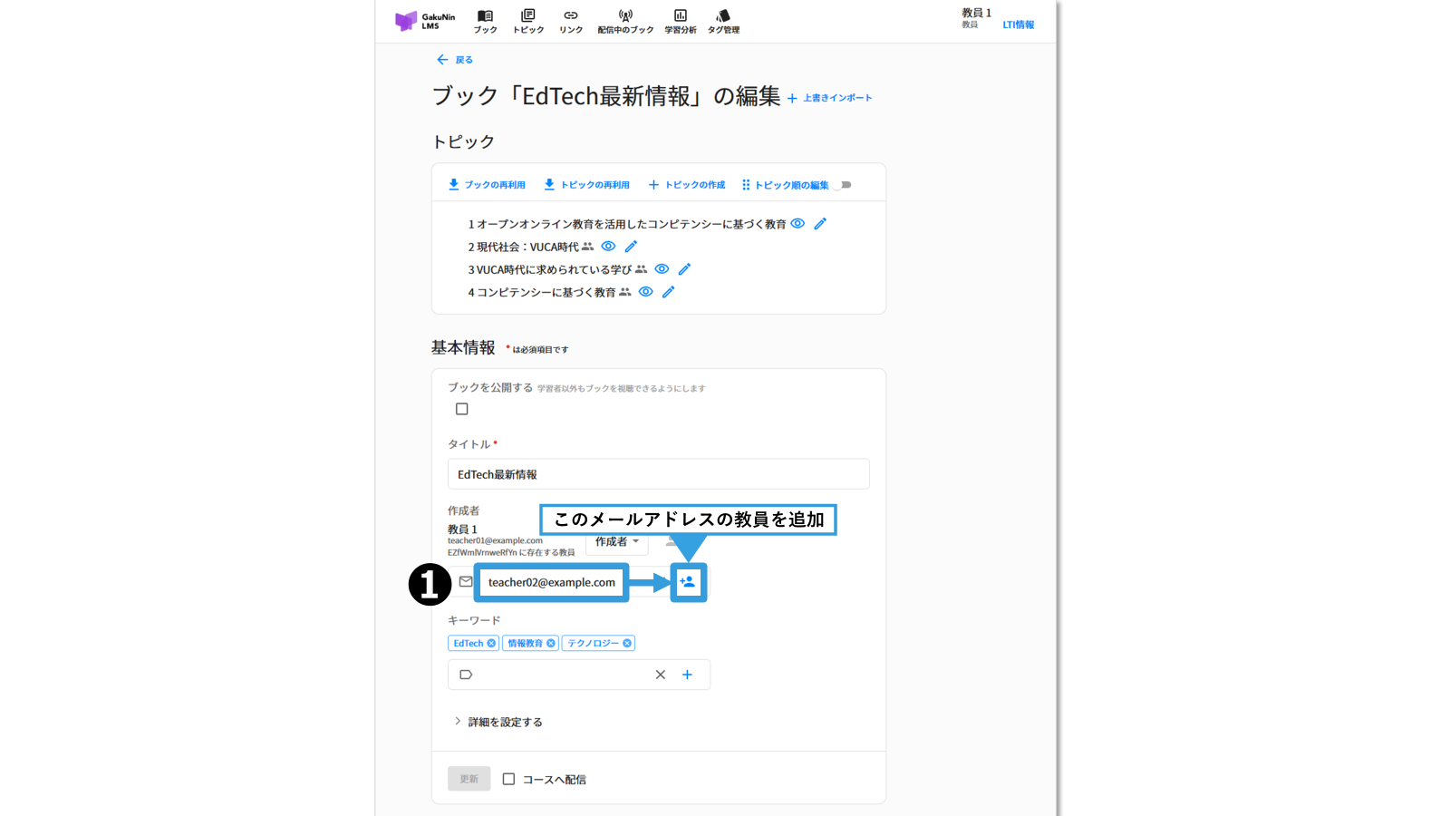Click the タイトル input field

coord(658,474)
